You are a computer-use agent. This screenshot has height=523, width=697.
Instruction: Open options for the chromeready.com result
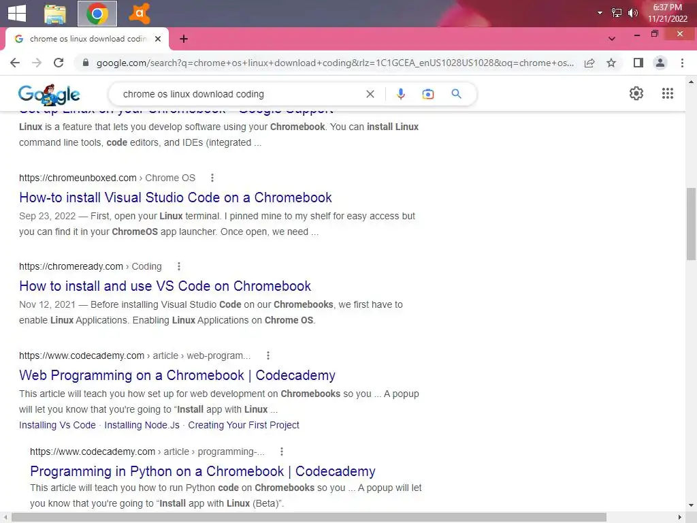point(179,266)
